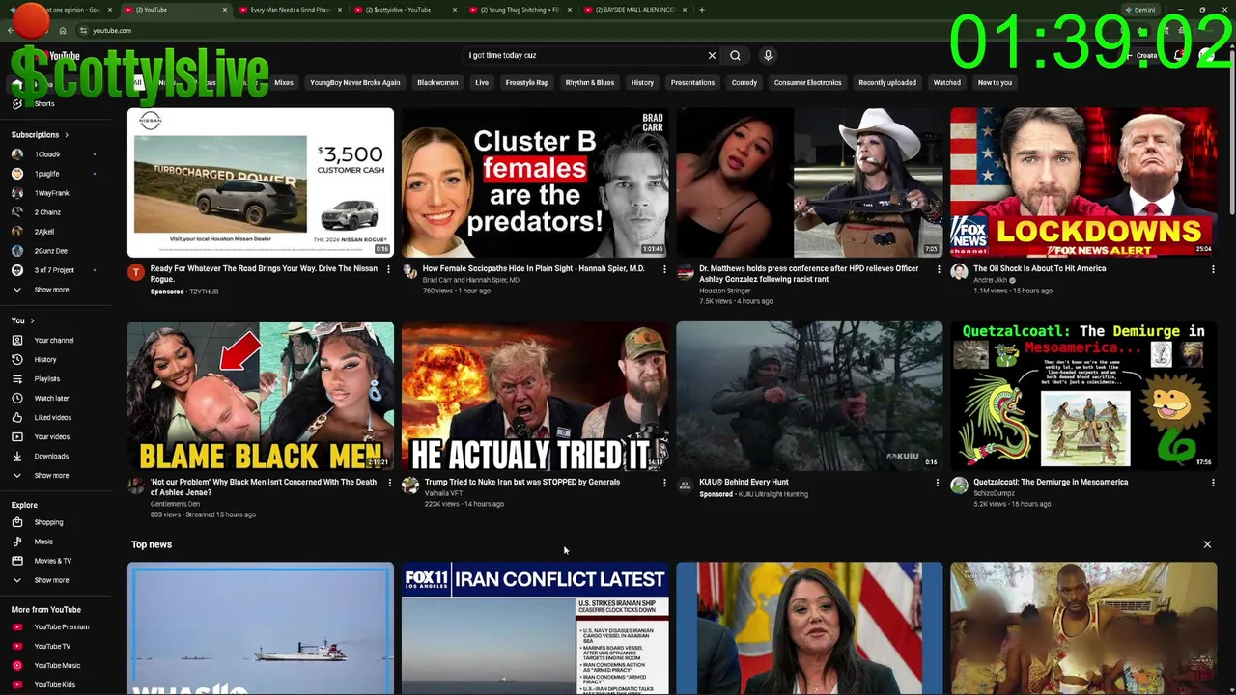1236x695 pixels.
Task: Open the History sidebar item
Action: coord(45,359)
